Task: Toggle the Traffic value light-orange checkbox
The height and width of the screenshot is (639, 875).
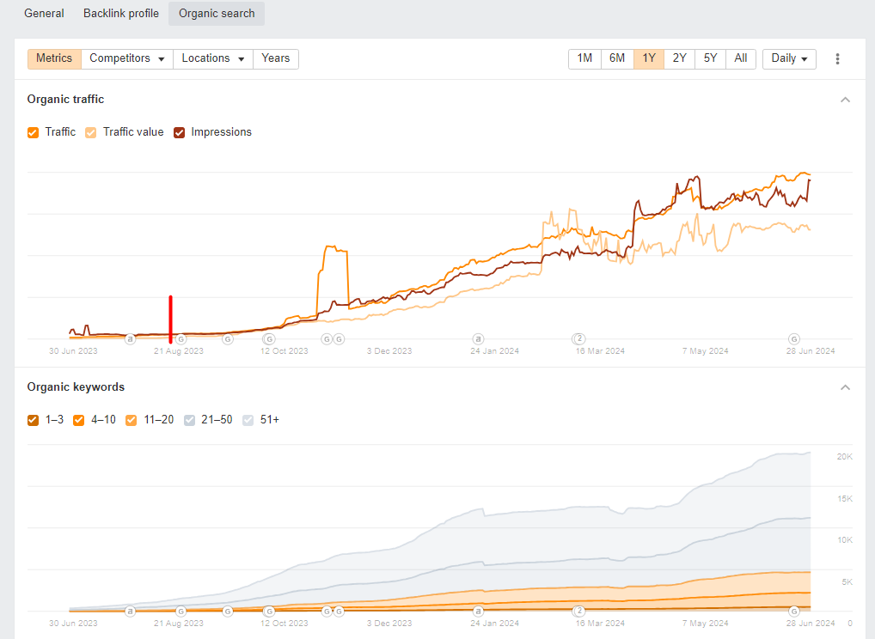Action: 91,132
